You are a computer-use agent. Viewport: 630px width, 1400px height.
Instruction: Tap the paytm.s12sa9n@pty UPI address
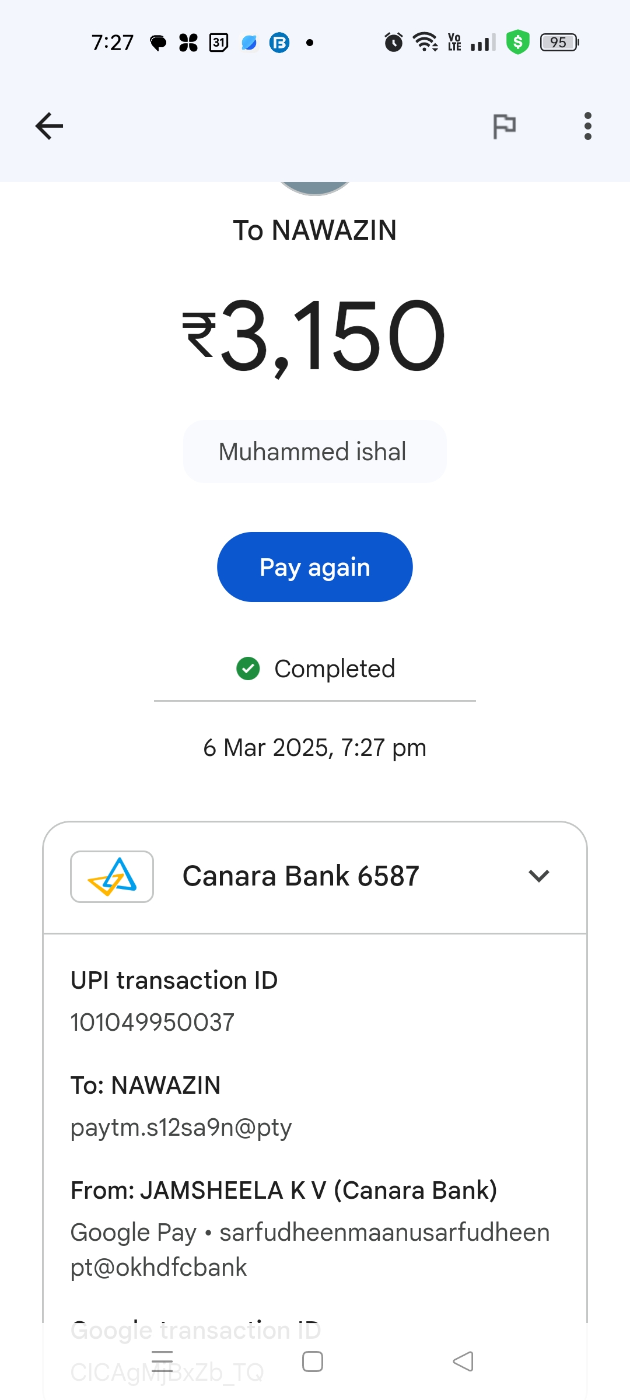coord(181,1127)
